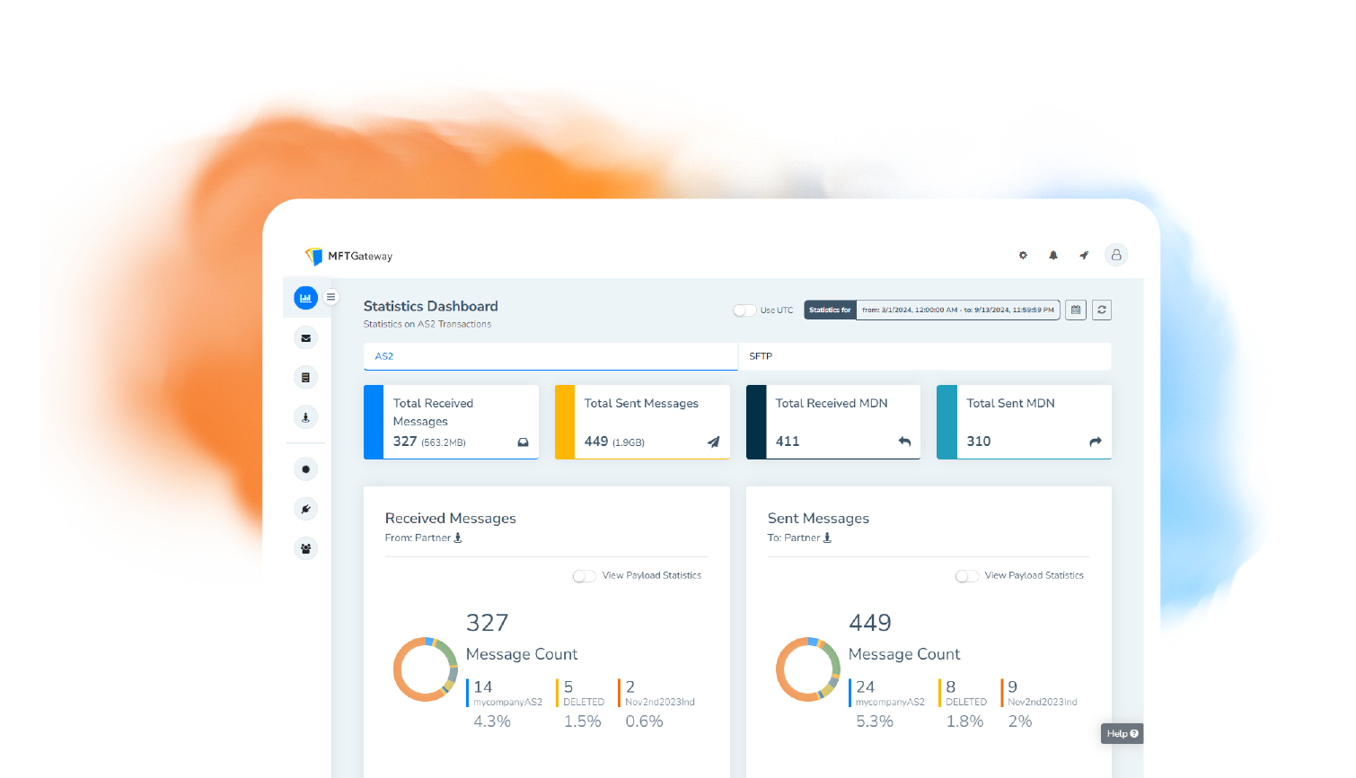Image resolution: width=1356 pixels, height=778 pixels.
Task: Click the 'Statistics Dashboard' heading
Action: point(431,306)
